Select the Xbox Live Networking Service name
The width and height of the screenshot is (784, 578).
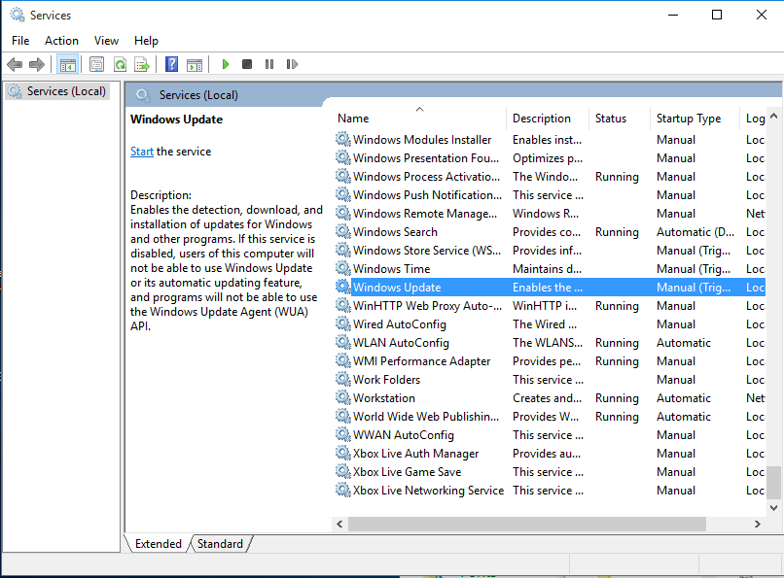429,491
